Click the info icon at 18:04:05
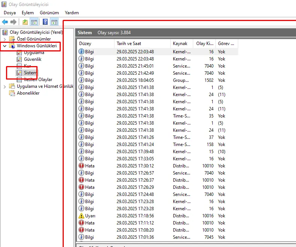296x247 pixels. point(81,80)
